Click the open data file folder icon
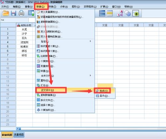Viewport: 166px width, 139px height. [x=6, y=13]
